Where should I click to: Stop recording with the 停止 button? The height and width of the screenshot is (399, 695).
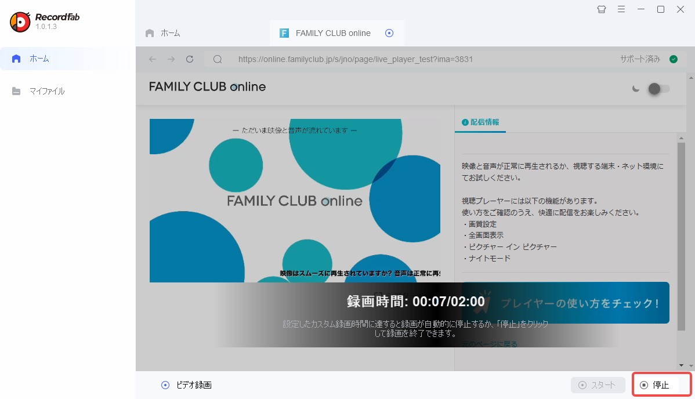661,385
